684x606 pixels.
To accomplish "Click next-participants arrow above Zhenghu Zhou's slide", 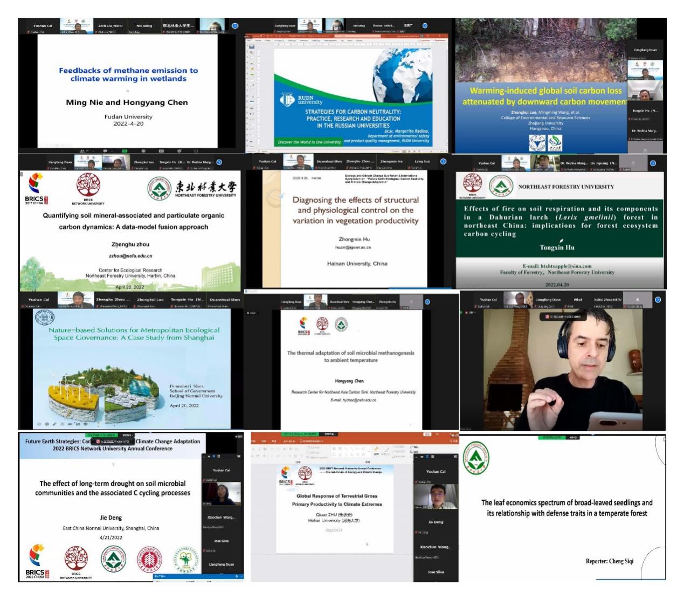I will (x=219, y=162).
